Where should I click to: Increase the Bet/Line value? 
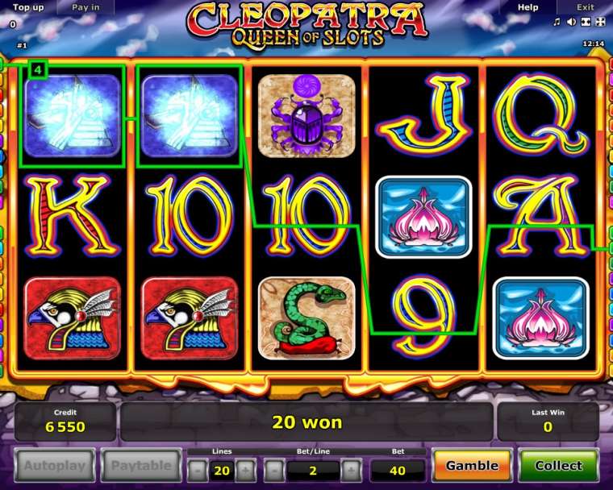(351, 471)
